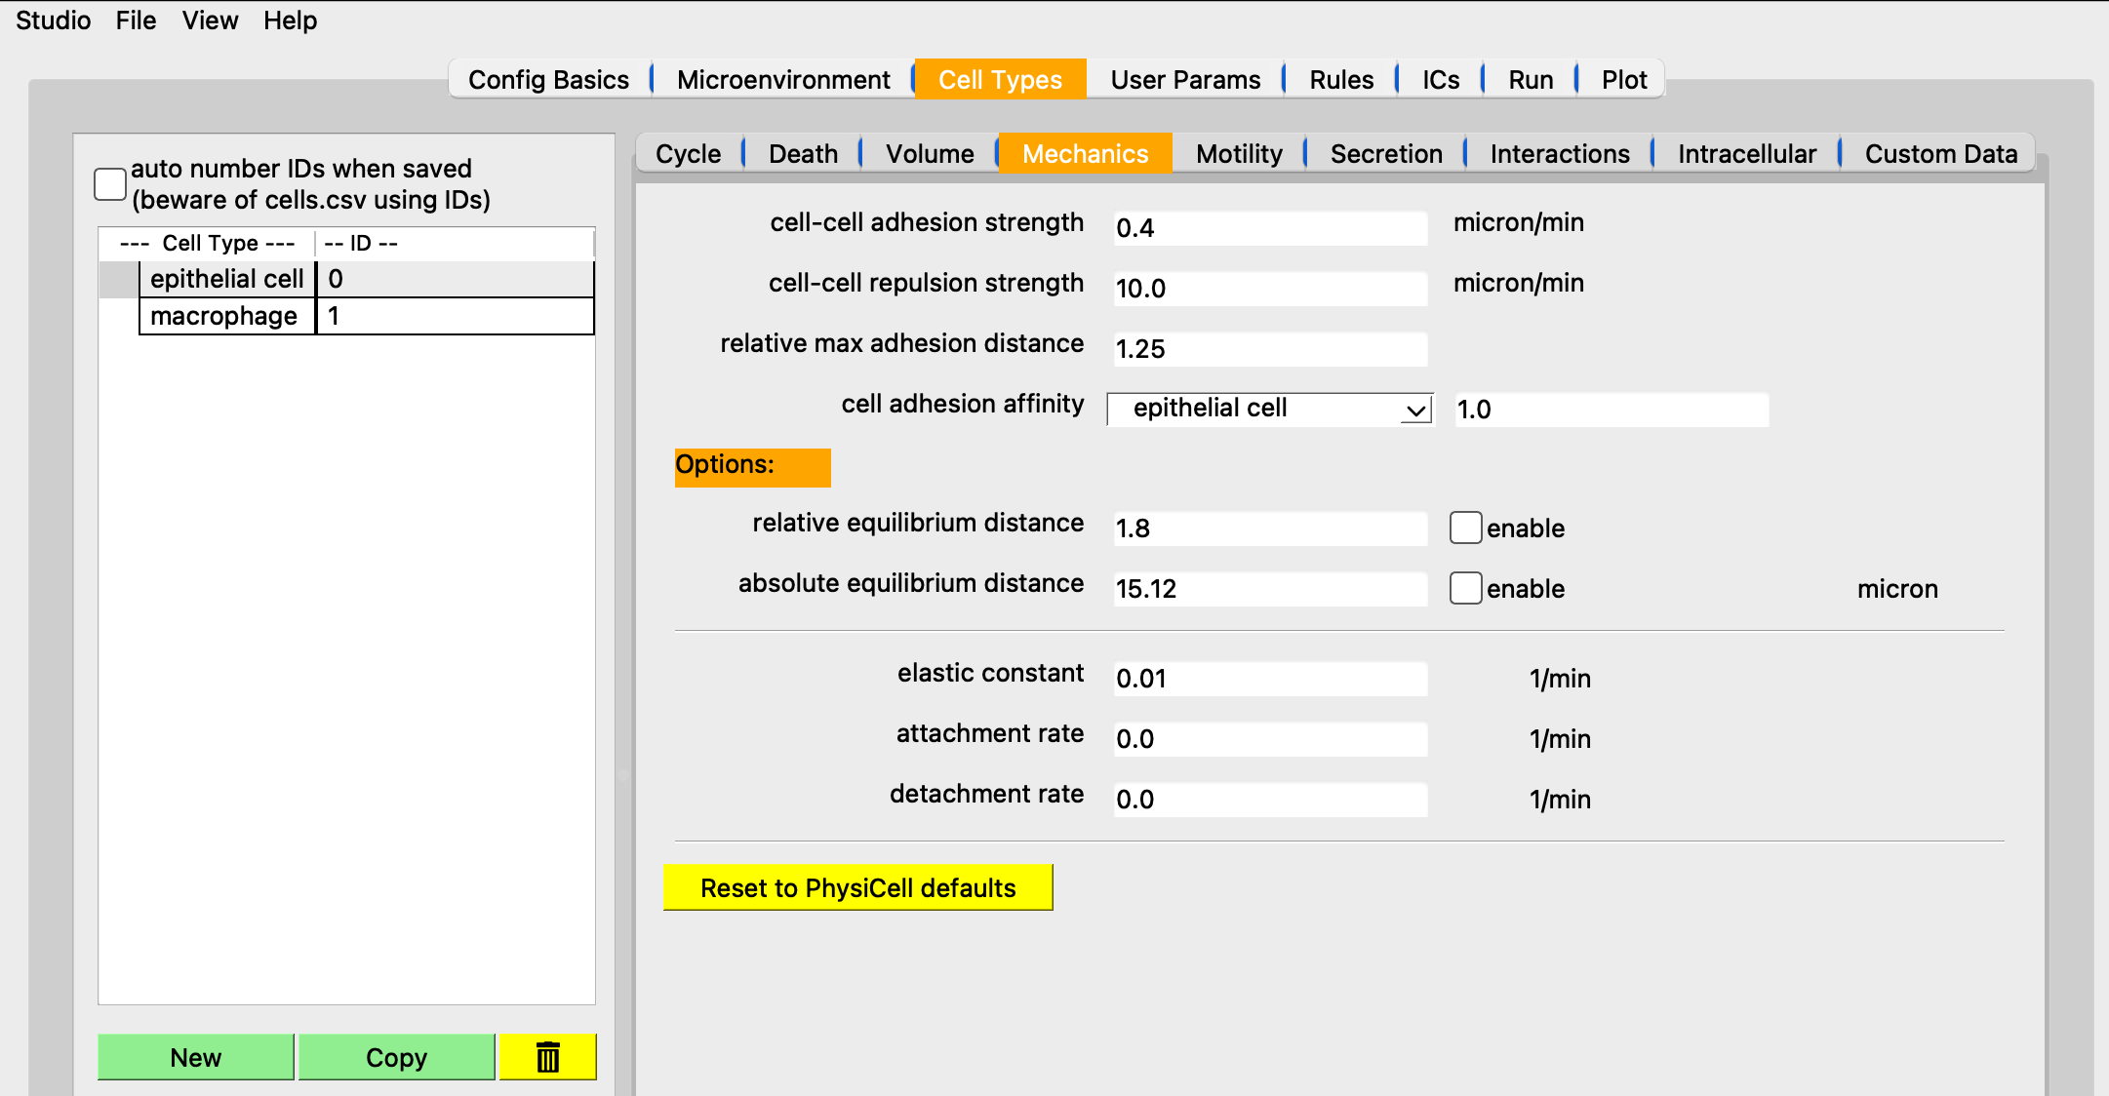Viewport: 2109px width, 1096px height.
Task: Switch to Microenvironment tab
Action: pyautogui.click(x=783, y=79)
